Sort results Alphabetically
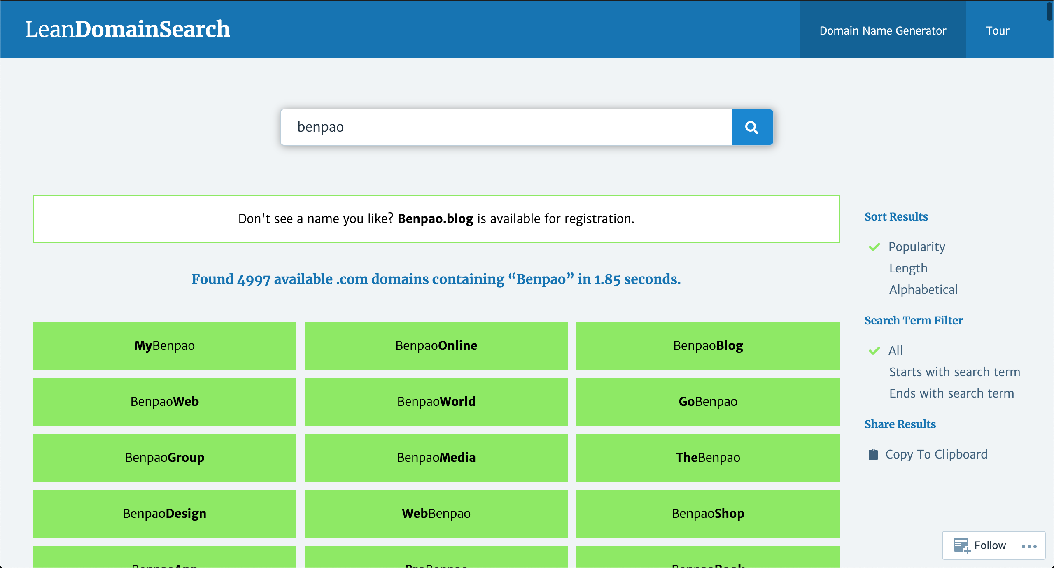This screenshot has height=568, width=1054. pyautogui.click(x=923, y=290)
